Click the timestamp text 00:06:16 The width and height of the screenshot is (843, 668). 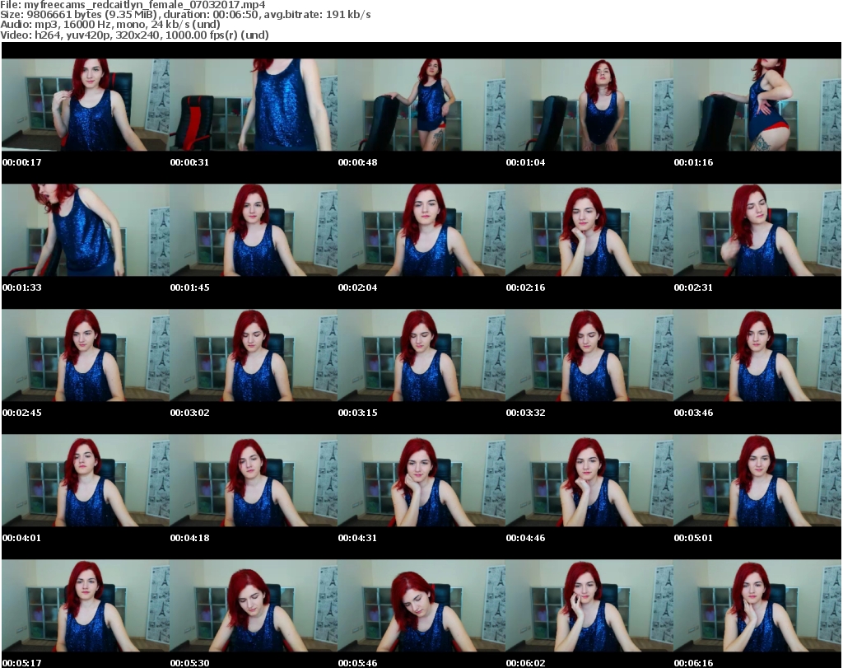tap(693, 663)
